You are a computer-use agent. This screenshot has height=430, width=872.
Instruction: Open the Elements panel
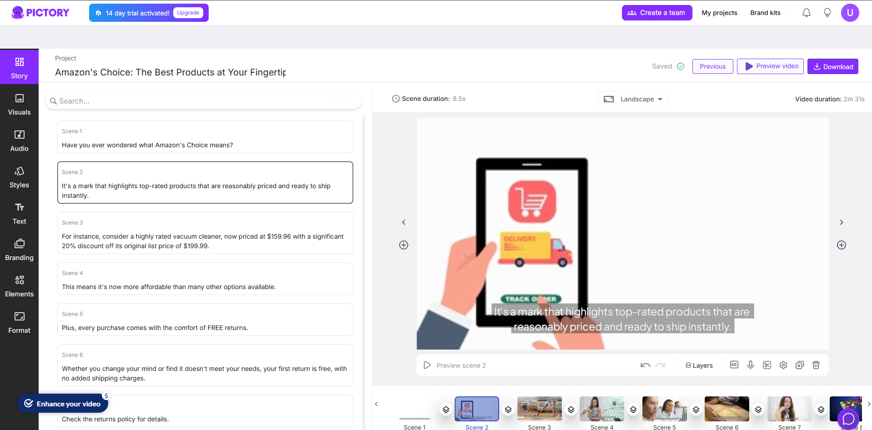pos(19,286)
